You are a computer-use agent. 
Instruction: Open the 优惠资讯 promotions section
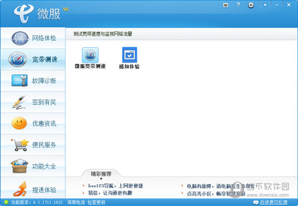[33, 124]
